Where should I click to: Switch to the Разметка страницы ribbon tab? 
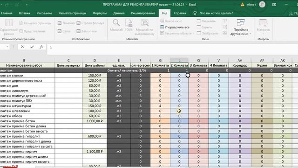72,13
